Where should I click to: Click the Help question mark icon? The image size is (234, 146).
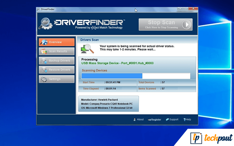pos(185,120)
